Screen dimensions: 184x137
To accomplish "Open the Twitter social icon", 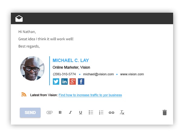I will tap(56, 81).
